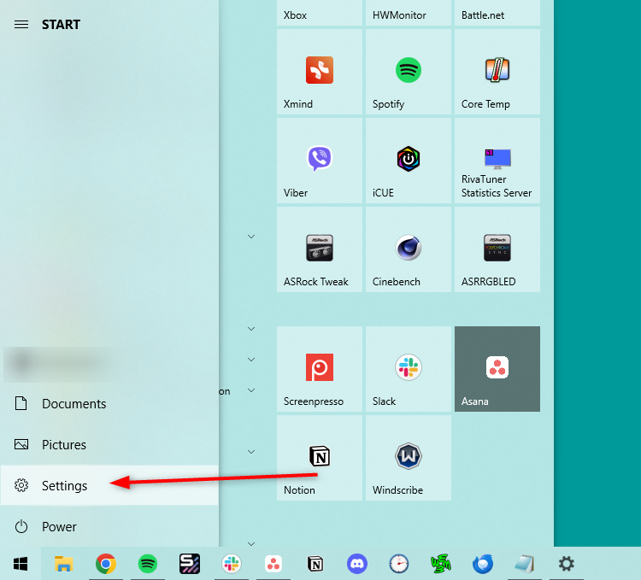Switch to Slack on the taskbar
The width and height of the screenshot is (641, 580).
[232, 564]
